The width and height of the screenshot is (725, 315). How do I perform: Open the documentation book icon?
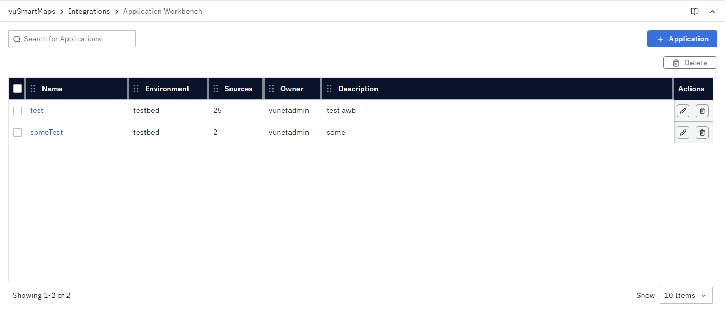click(694, 12)
